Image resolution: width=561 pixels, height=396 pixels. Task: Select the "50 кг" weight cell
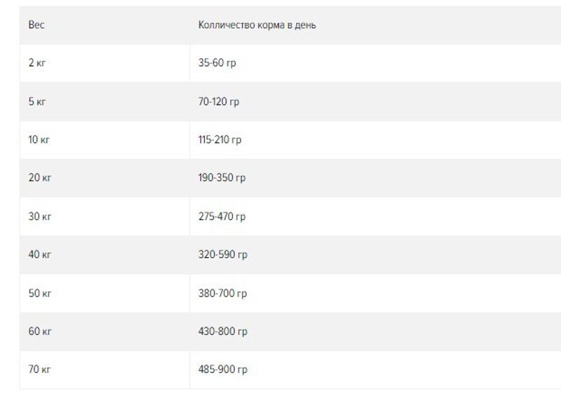40,293
